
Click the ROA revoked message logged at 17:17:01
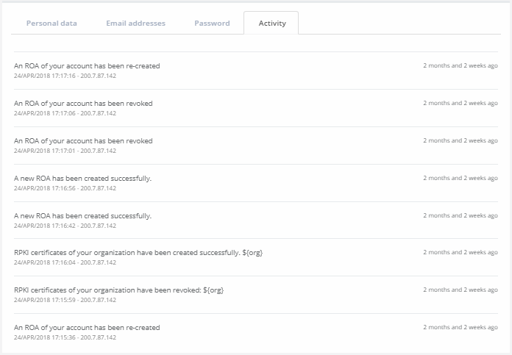(x=83, y=141)
